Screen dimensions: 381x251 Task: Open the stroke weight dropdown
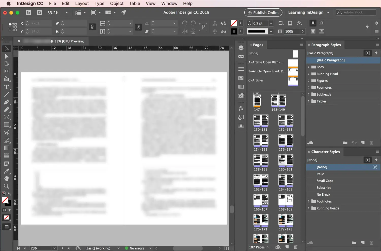point(271,23)
